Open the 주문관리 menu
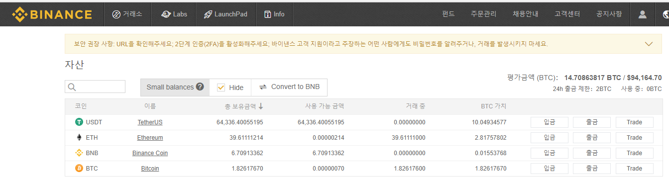Image resolution: width=669 pixels, height=182 pixels. (483, 14)
